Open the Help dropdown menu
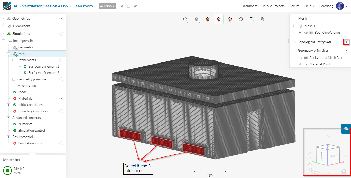The height and width of the screenshot is (178, 351). click(309, 6)
